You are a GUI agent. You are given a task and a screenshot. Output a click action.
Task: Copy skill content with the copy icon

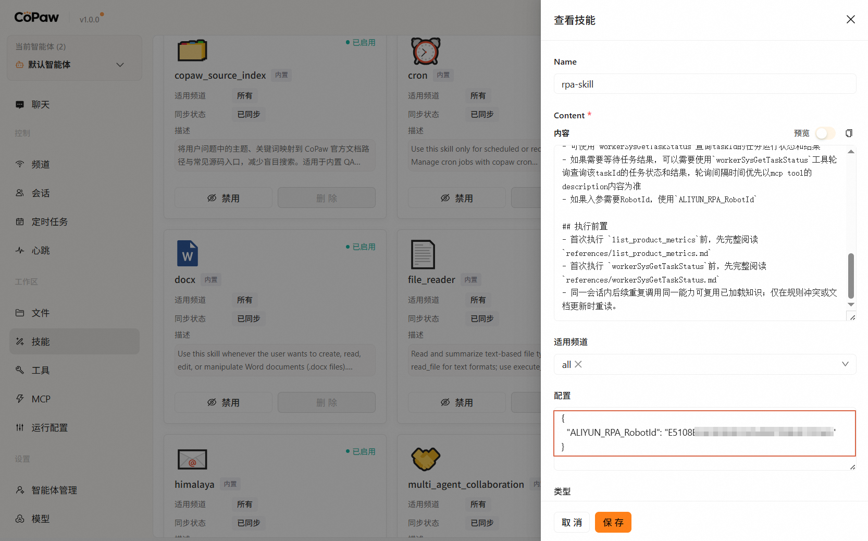[x=849, y=133]
